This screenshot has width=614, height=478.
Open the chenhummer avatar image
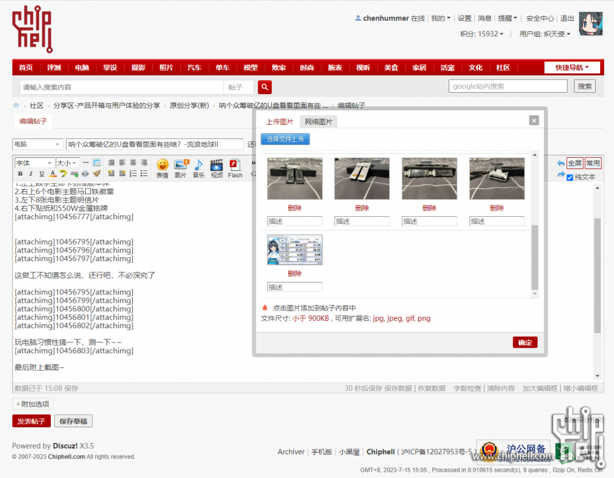tap(590, 23)
